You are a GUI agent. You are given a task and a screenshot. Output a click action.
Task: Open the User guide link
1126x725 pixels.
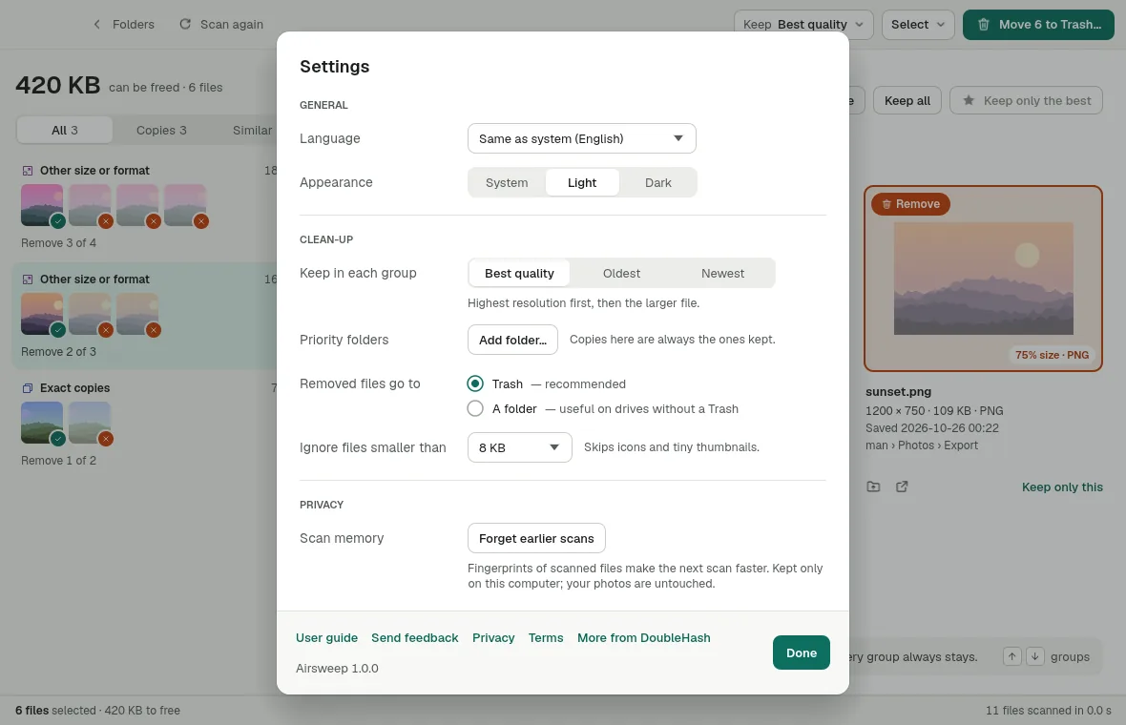click(x=326, y=637)
